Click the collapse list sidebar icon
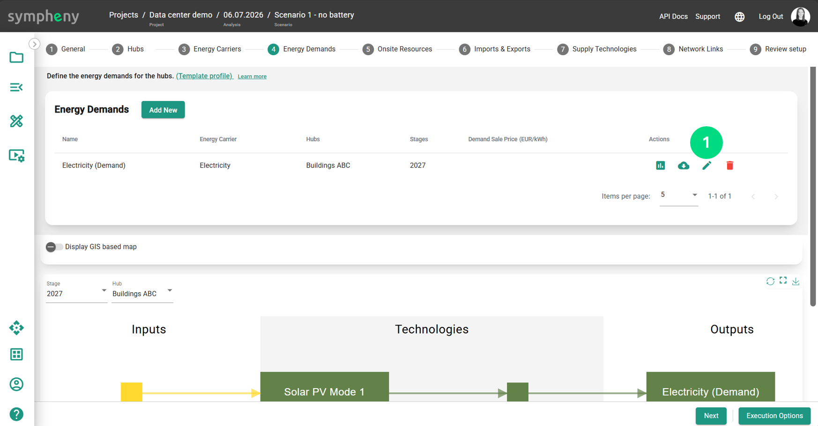This screenshot has height=426, width=818. point(16,87)
